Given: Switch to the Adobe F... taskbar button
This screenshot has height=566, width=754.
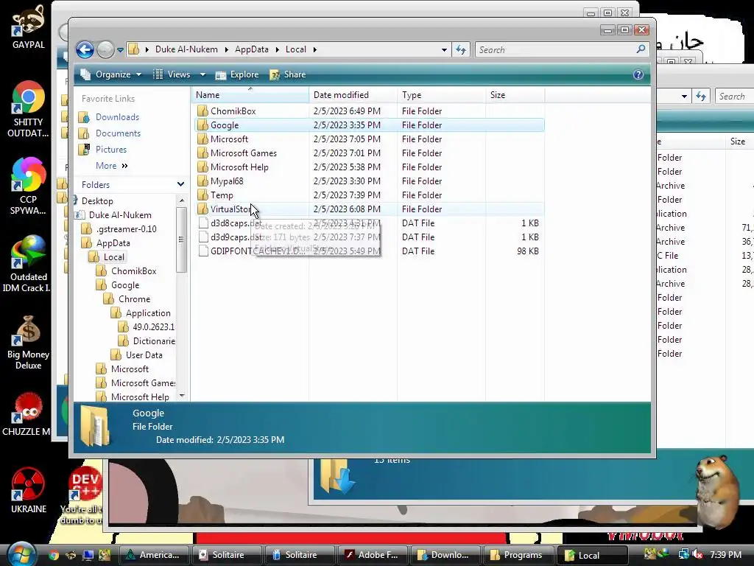Looking at the screenshot, I should (372, 555).
